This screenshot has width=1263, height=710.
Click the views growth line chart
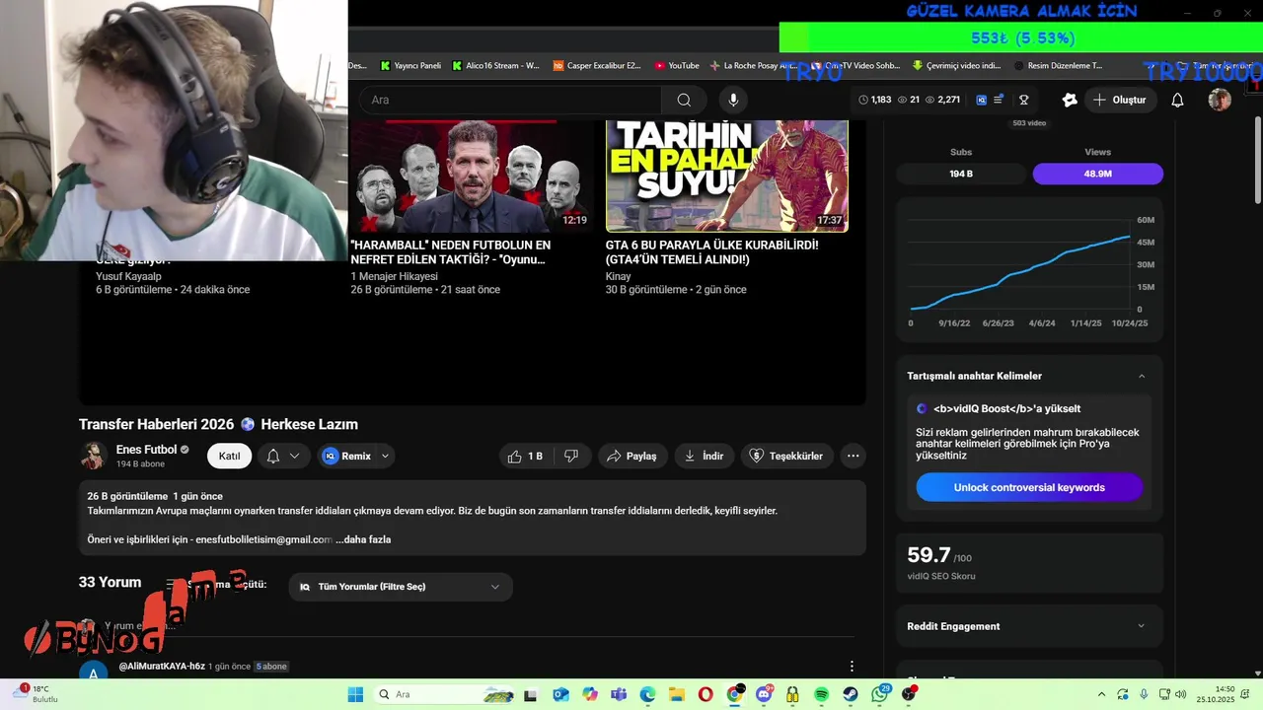click(1020, 273)
